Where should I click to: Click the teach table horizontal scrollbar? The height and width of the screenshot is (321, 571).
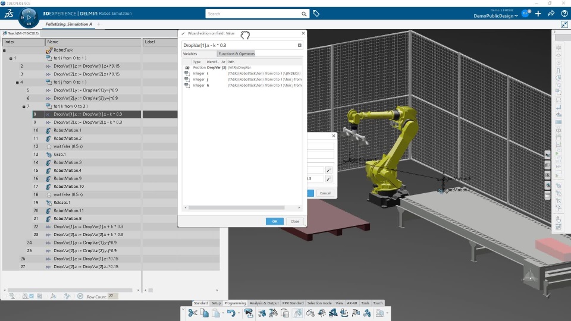70,290
